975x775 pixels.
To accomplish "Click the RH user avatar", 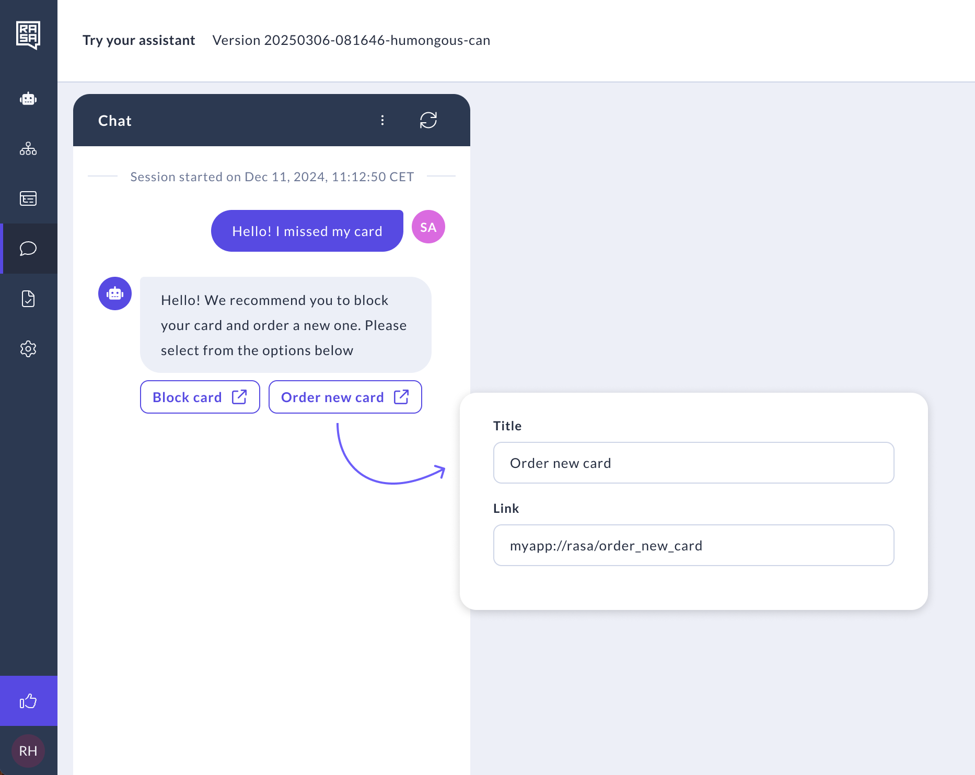I will point(28,751).
